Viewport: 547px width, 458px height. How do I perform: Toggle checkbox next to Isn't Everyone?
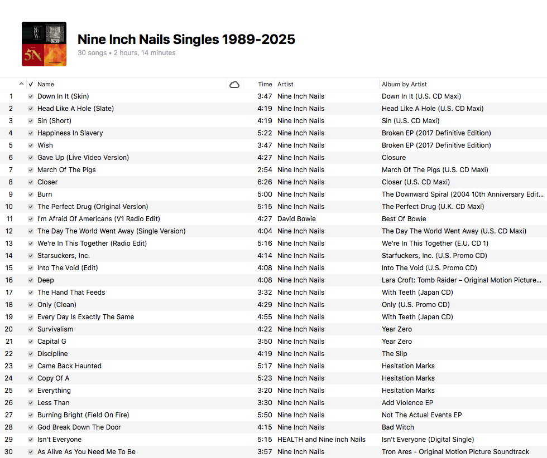tap(31, 440)
